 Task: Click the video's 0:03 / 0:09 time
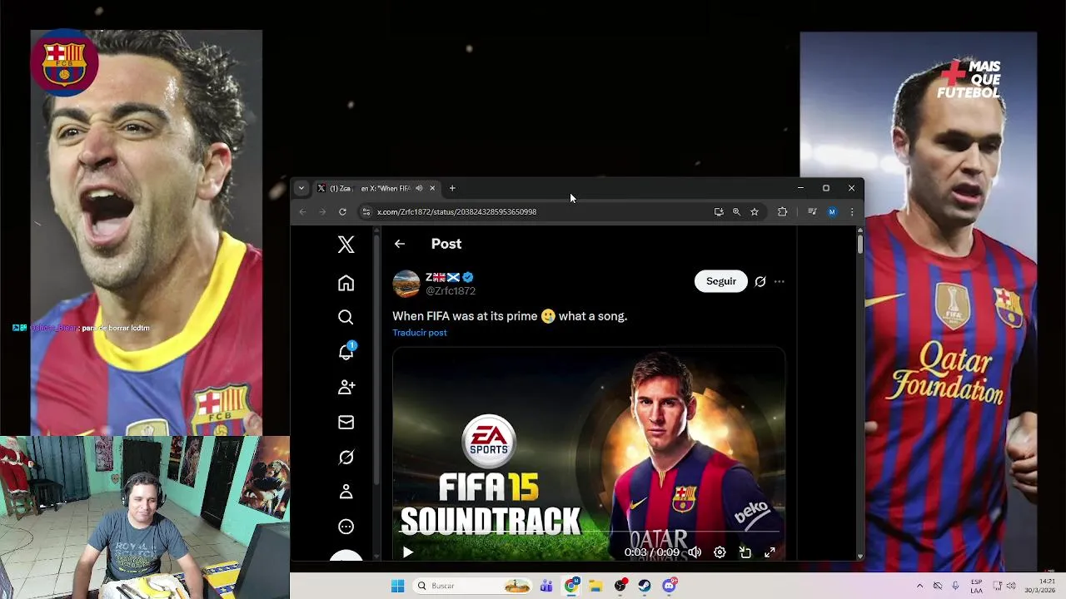tap(652, 552)
